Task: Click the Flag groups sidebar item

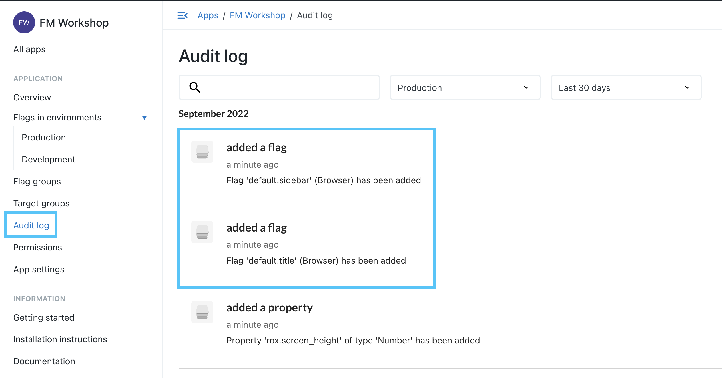Action: (x=38, y=182)
